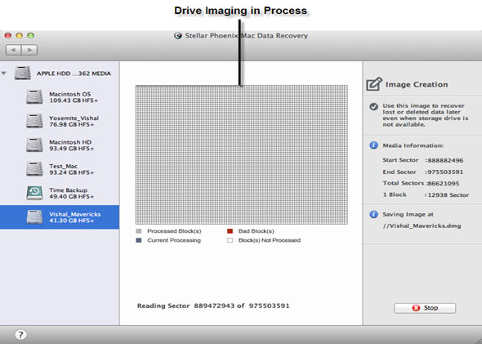Zoom the window with the green button

coord(31,36)
